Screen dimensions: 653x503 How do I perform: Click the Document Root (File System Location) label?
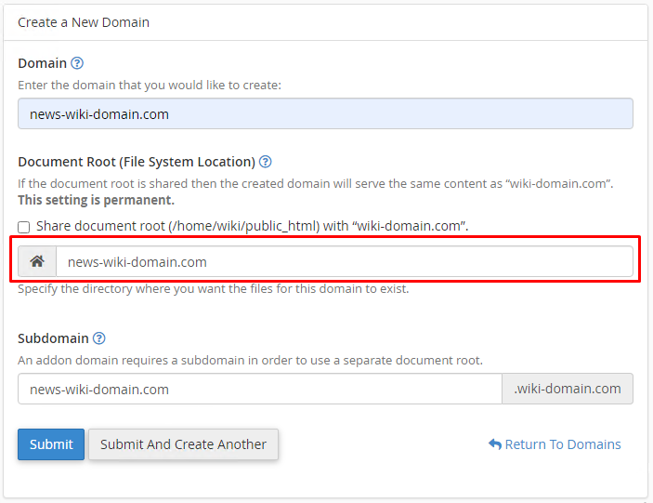(136, 161)
